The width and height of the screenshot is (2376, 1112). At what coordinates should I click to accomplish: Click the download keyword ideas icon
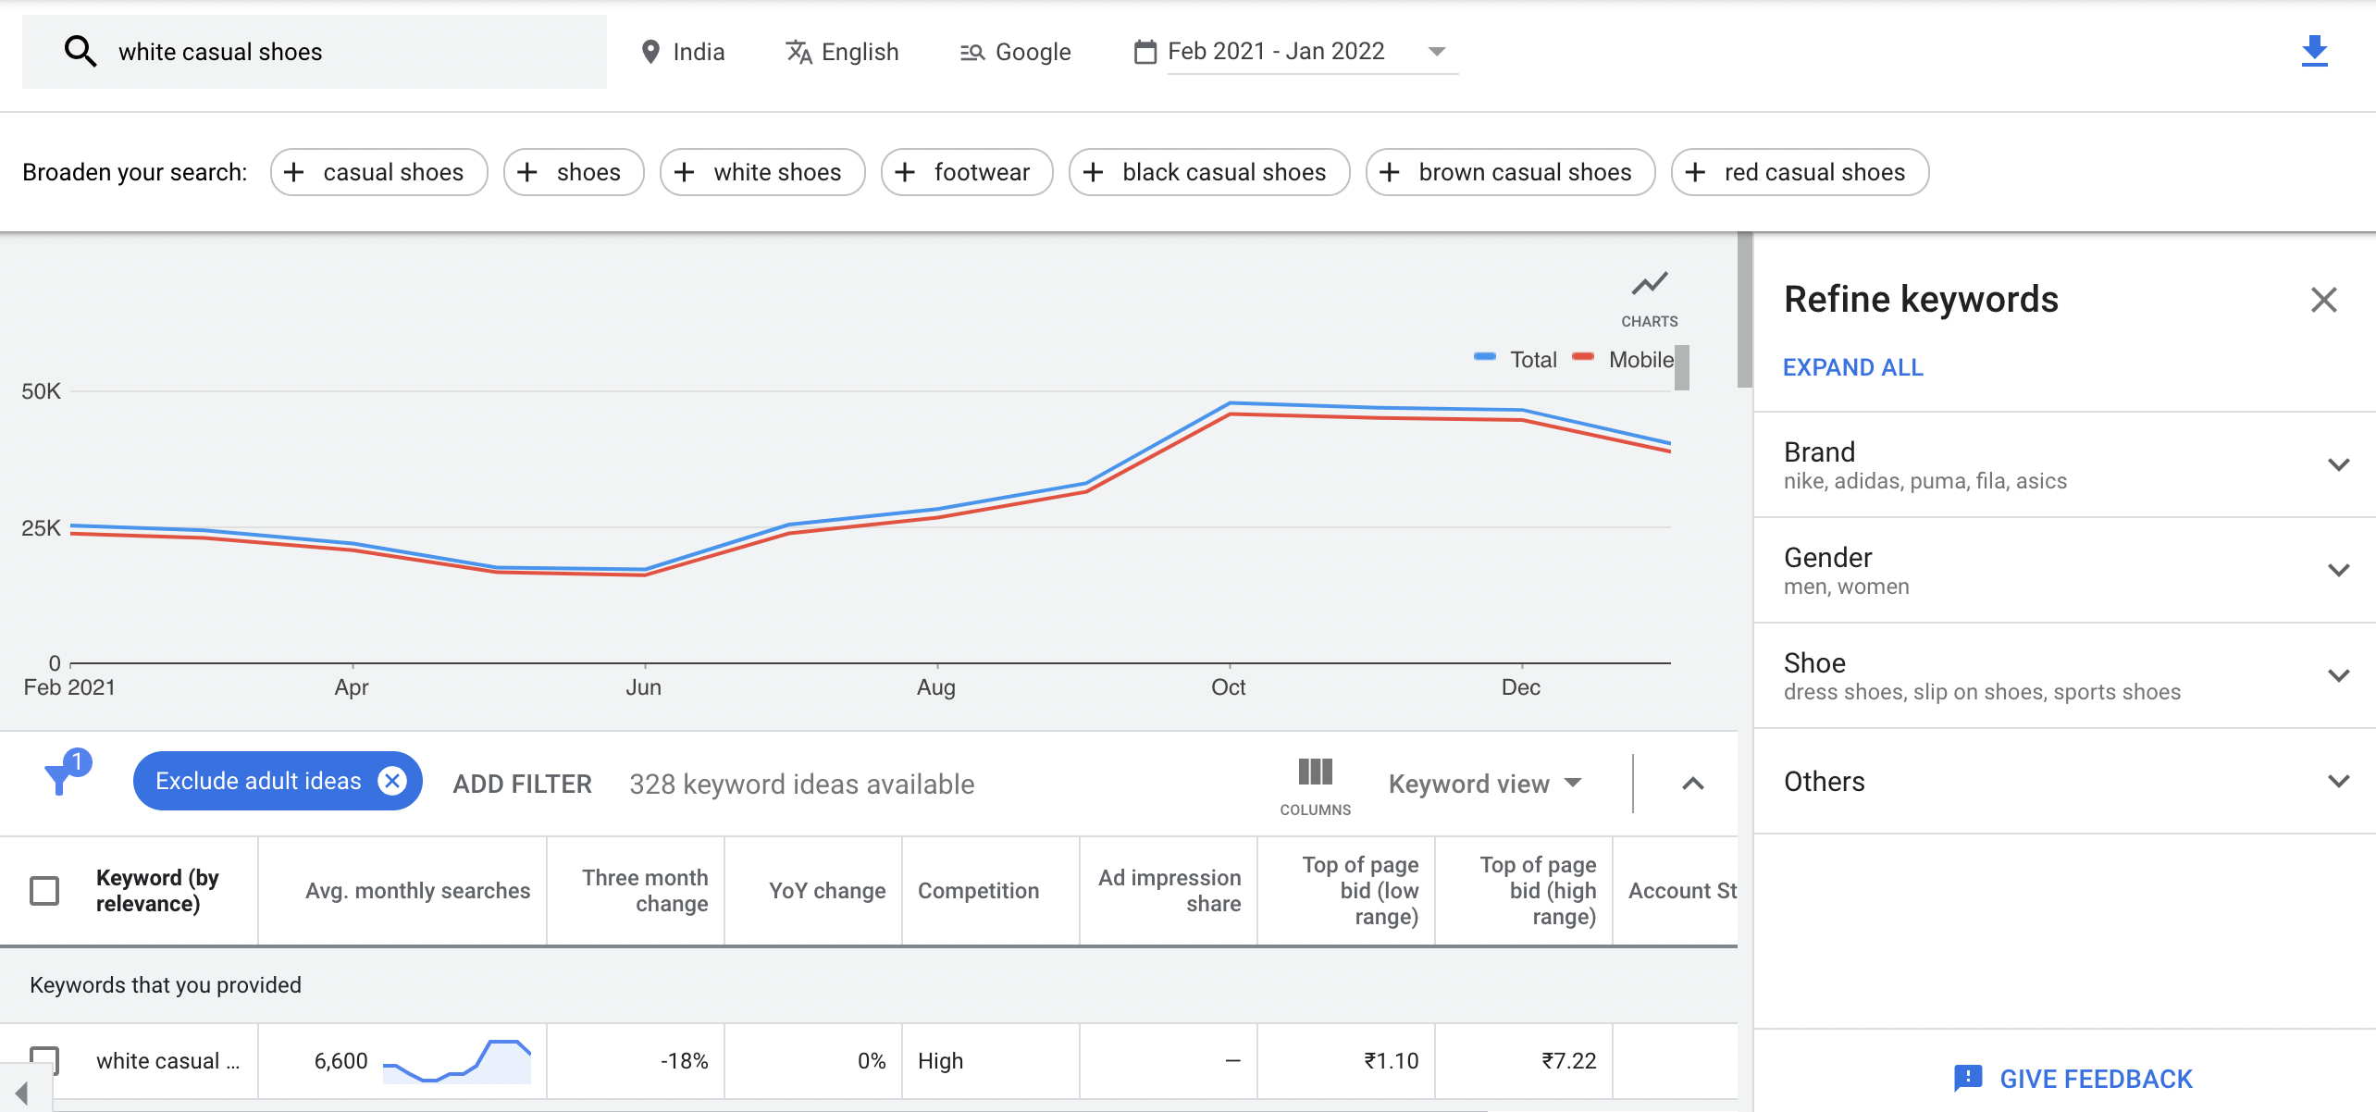coord(2313,51)
